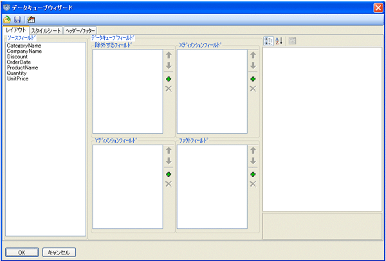Click inside the 除外するフィールド list box
Screen dimensions: 386x261
pyautogui.click(x=128, y=91)
